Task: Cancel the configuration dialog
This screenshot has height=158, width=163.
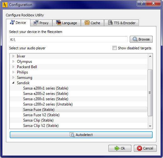Action: click(x=145, y=148)
